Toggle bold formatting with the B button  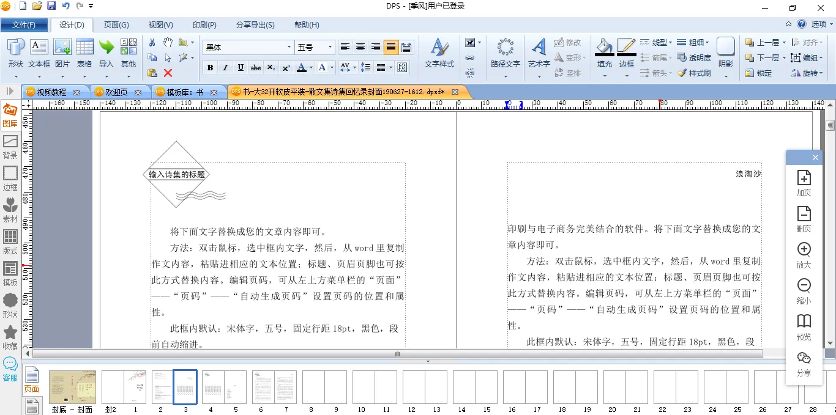(211, 67)
